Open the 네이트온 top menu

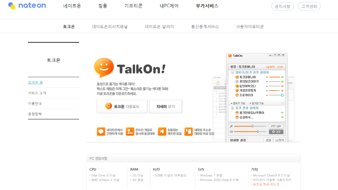[x=72, y=6]
